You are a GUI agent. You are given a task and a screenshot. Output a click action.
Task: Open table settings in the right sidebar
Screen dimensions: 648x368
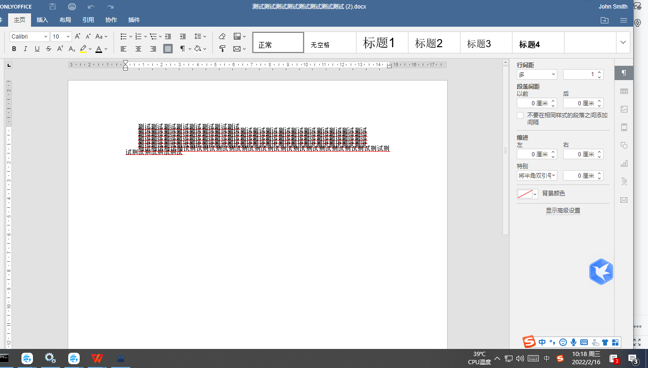pyautogui.click(x=624, y=91)
